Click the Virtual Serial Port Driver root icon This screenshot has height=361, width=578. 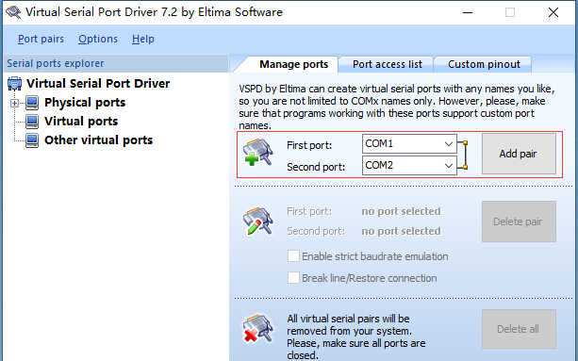pyautogui.click(x=14, y=84)
